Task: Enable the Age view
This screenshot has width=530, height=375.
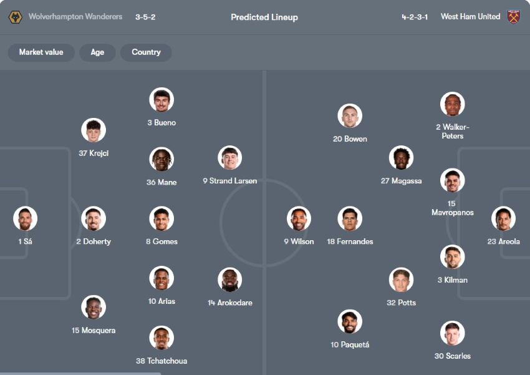Action: point(97,52)
